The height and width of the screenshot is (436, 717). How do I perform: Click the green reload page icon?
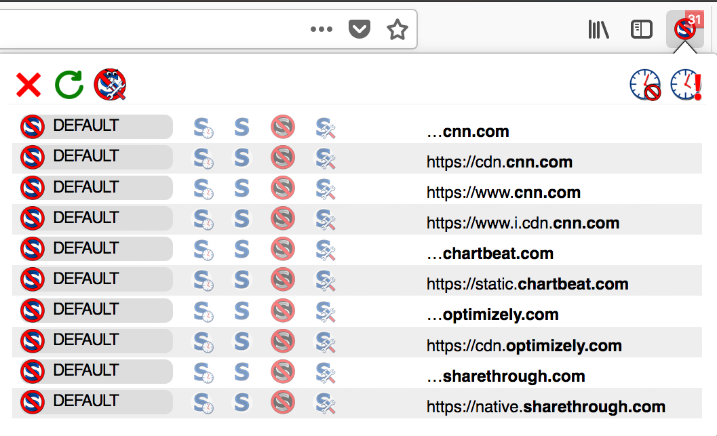coord(69,85)
